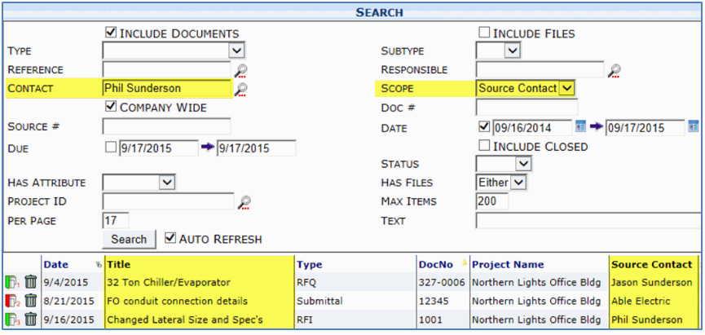Viewport: 705px width, 335px height.
Task: Open the Project ID lookup magnifier icon
Action: pyautogui.click(x=245, y=202)
